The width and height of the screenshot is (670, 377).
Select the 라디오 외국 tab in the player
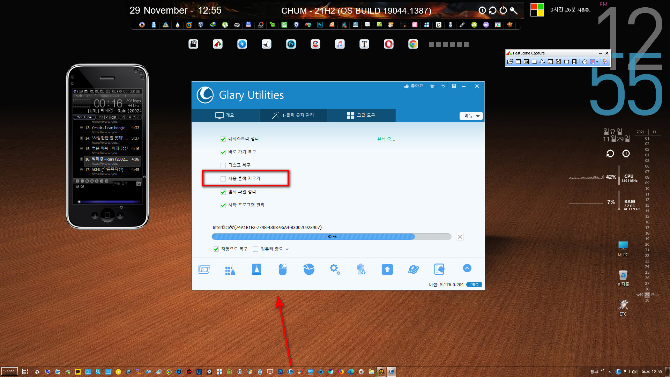[131, 117]
